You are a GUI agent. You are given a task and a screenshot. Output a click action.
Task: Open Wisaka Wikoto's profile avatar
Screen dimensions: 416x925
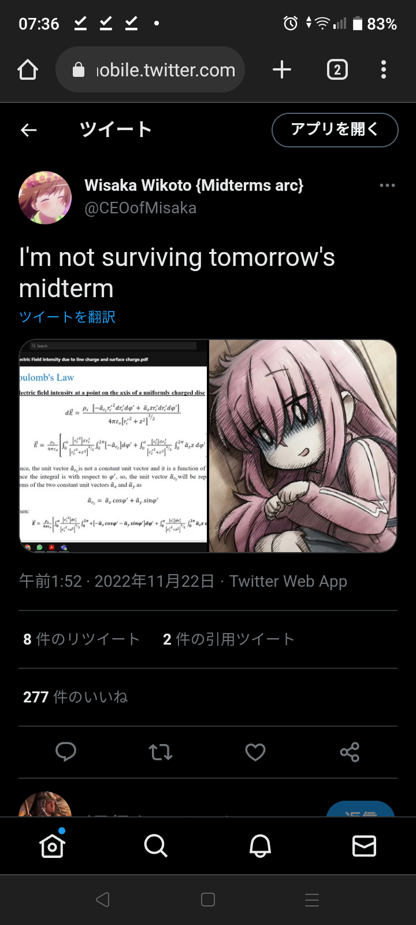(45, 197)
